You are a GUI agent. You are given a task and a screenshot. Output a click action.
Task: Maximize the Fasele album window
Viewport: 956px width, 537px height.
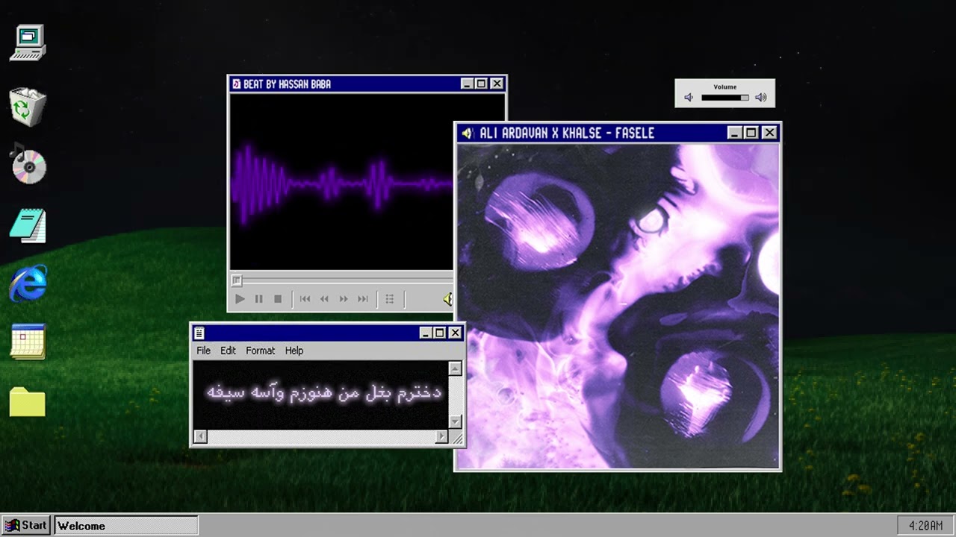[x=751, y=133]
